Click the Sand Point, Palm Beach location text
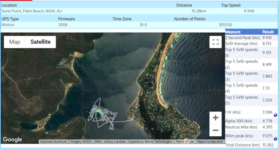279x149 pixels. (x=31, y=11)
